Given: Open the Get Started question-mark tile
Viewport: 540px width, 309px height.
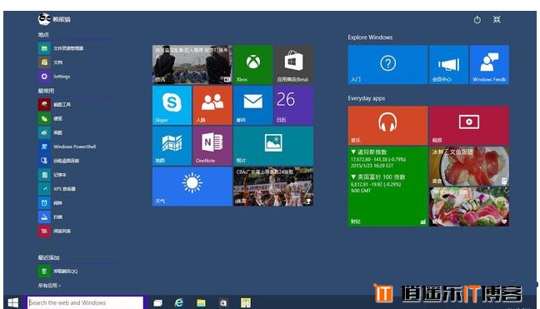Looking at the screenshot, I should coord(387,65).
